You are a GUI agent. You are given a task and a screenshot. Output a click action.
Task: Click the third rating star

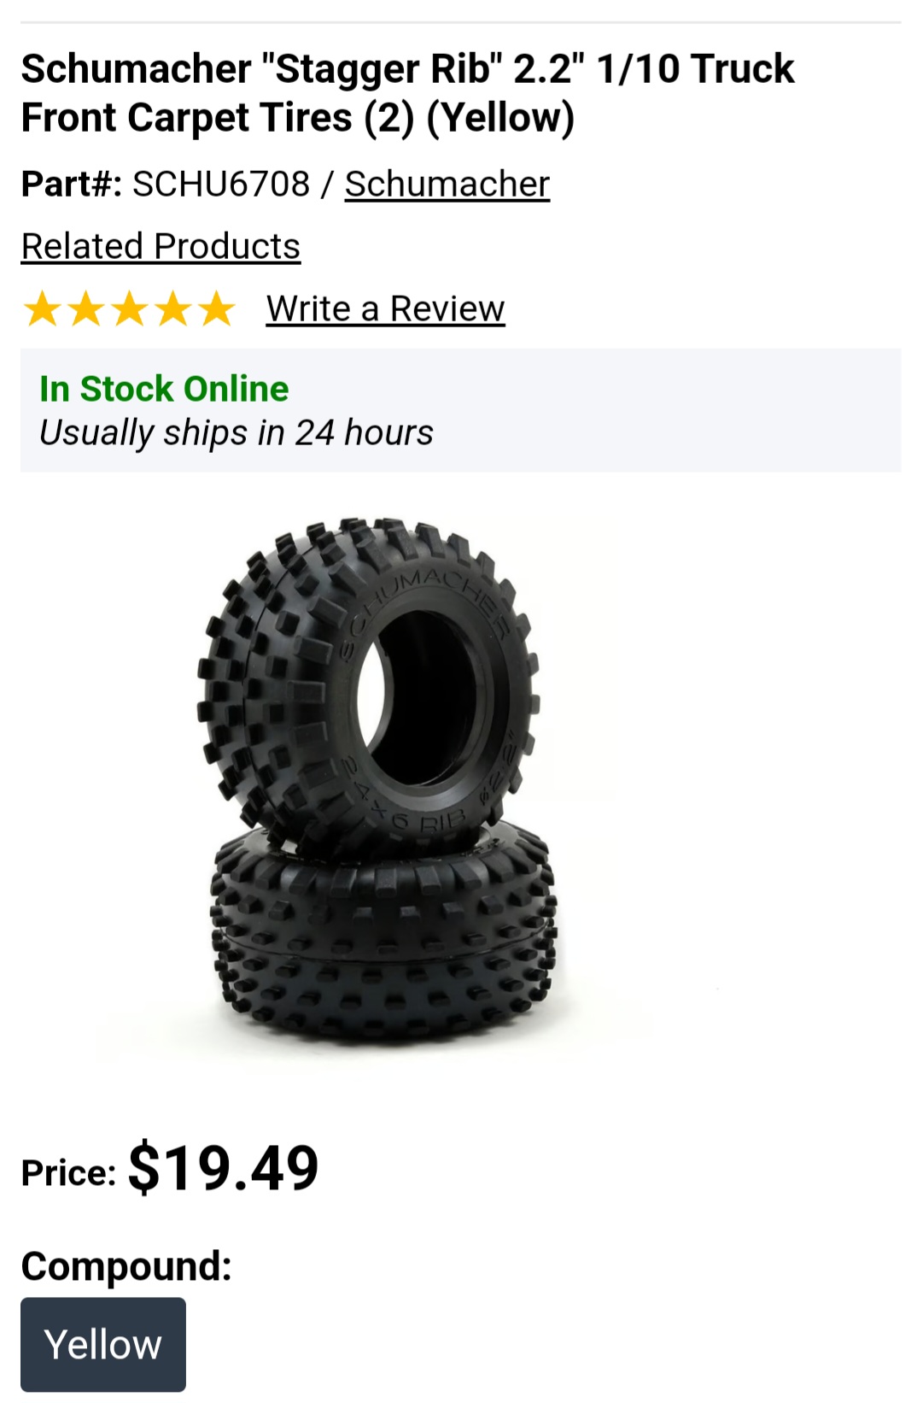click(x=129, y=308)
